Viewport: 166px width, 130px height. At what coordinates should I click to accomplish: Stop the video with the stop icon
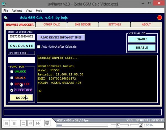tap(14, 123)
